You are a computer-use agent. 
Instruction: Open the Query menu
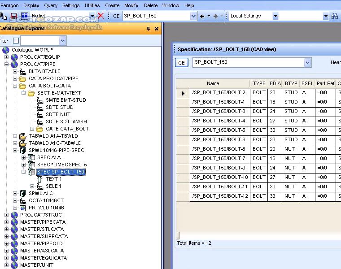click(51, 5)
